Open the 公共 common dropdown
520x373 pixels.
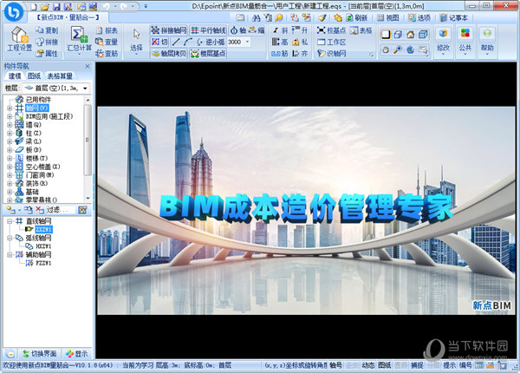465,42
